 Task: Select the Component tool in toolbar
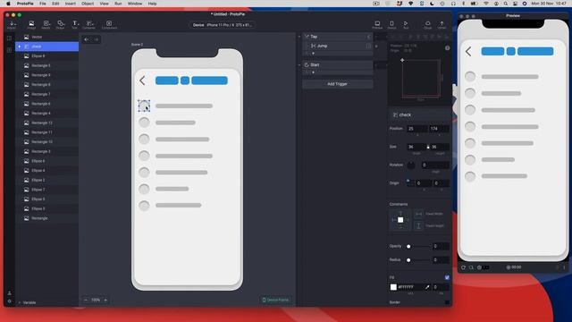[x=109, y=25]
